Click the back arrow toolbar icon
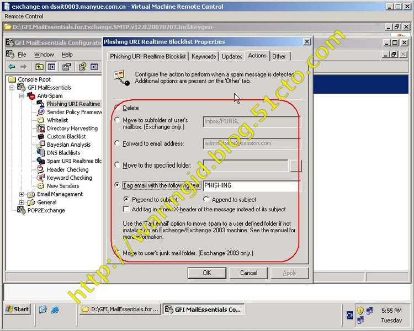The image size is (414, 331). 12,67
